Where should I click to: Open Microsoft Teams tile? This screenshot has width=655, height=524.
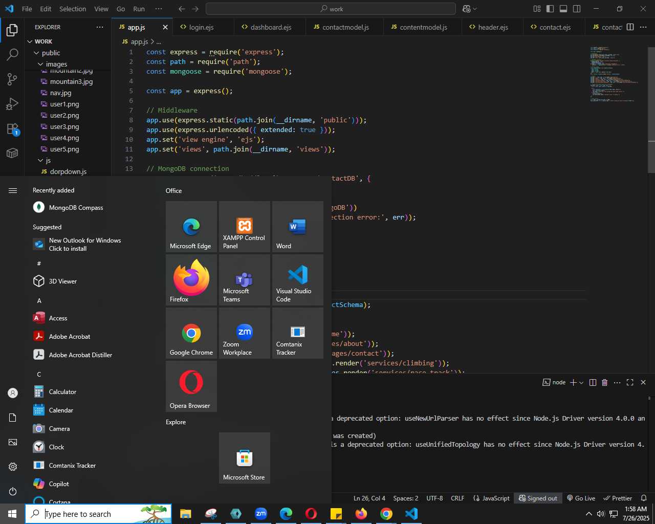tap(245, 280)
